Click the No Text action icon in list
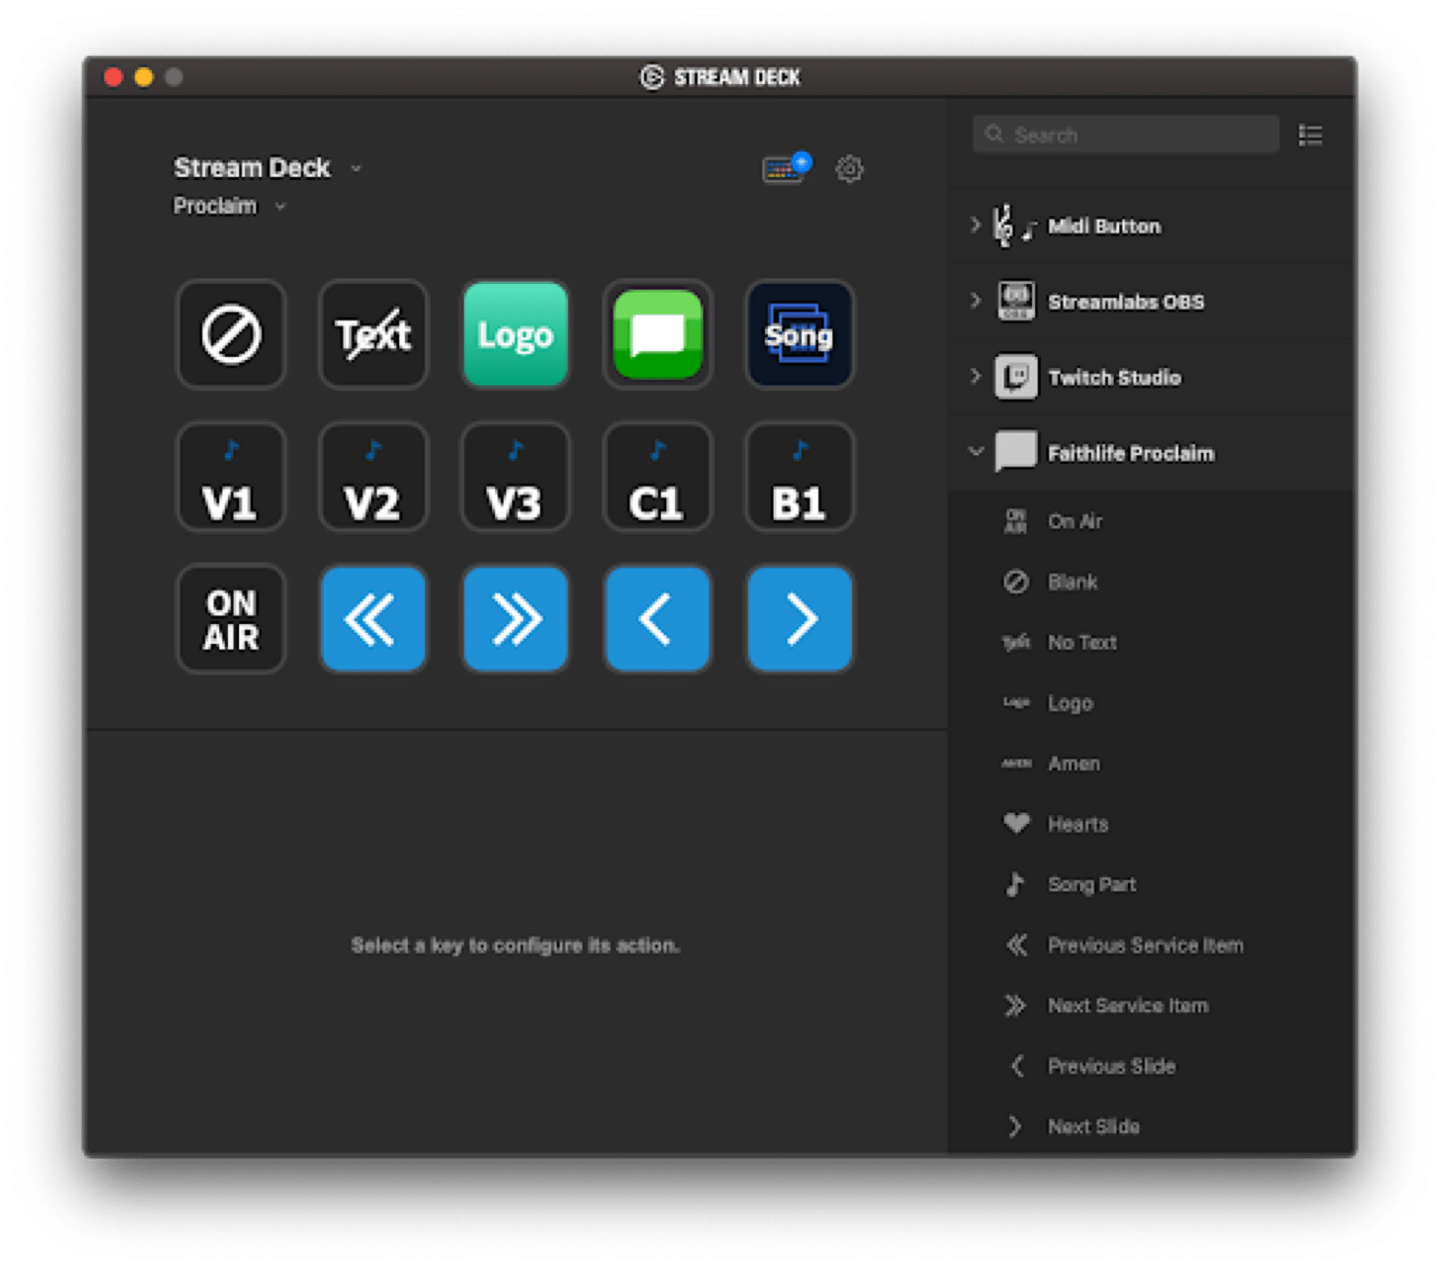Screen dimensions: 1440x1268 [1016, 642]
